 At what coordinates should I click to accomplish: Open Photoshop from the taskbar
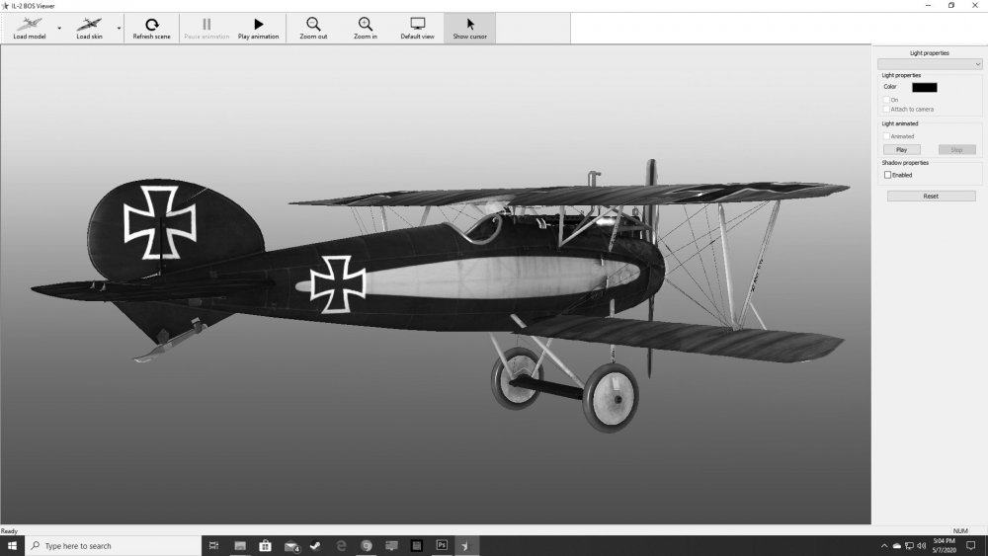[442, 545]
